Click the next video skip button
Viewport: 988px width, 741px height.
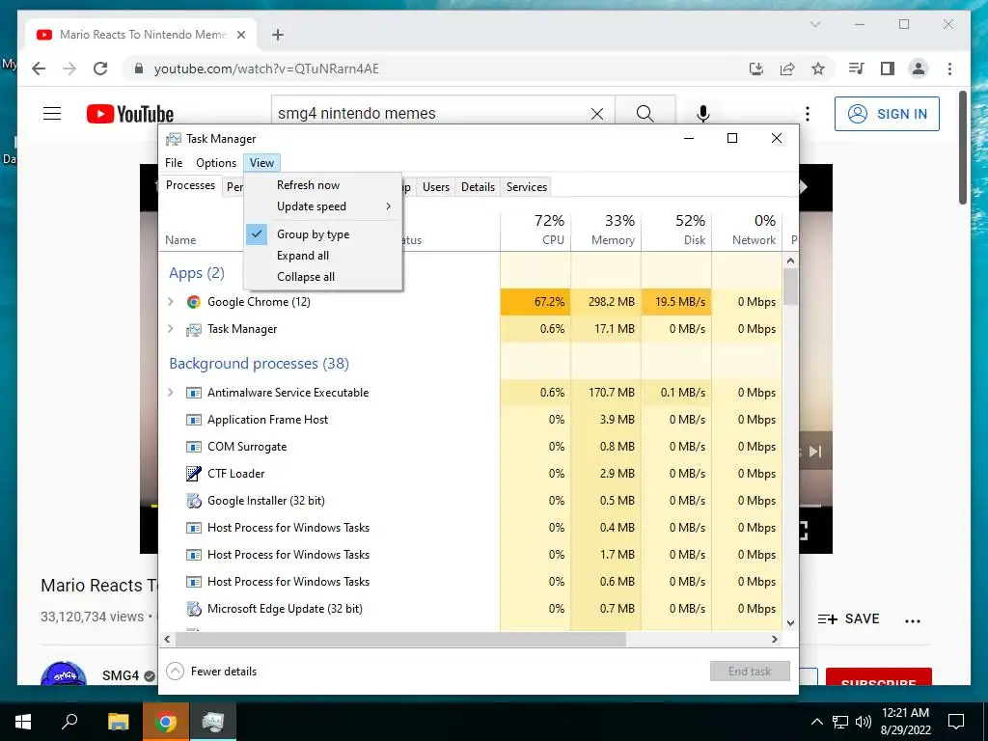(x=815, y=452)
